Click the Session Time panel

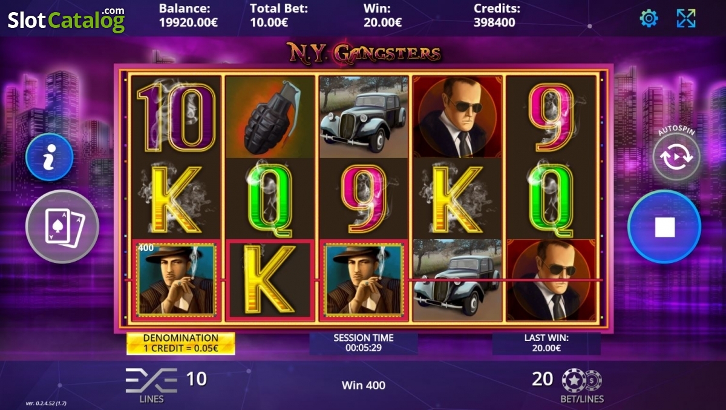(364, 343)
